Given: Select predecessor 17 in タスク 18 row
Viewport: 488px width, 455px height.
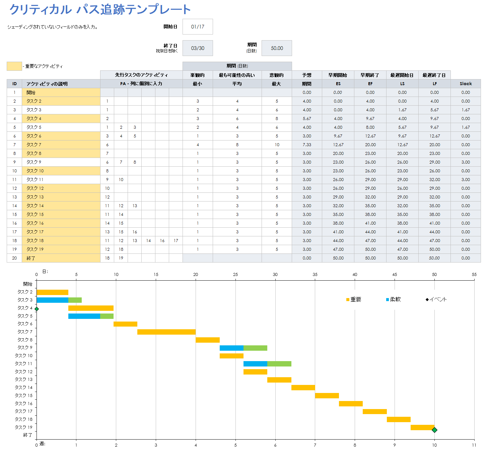Looking at the screenshot, I should pyautogui.click(x=176, y=241).
